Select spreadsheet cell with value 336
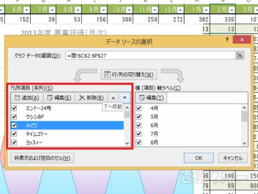 point(223,19)
